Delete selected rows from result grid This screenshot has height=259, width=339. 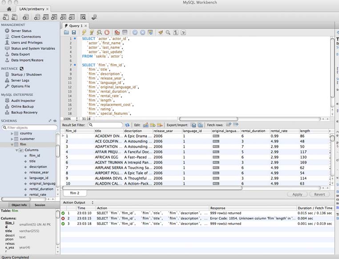(x=160, y=125)
